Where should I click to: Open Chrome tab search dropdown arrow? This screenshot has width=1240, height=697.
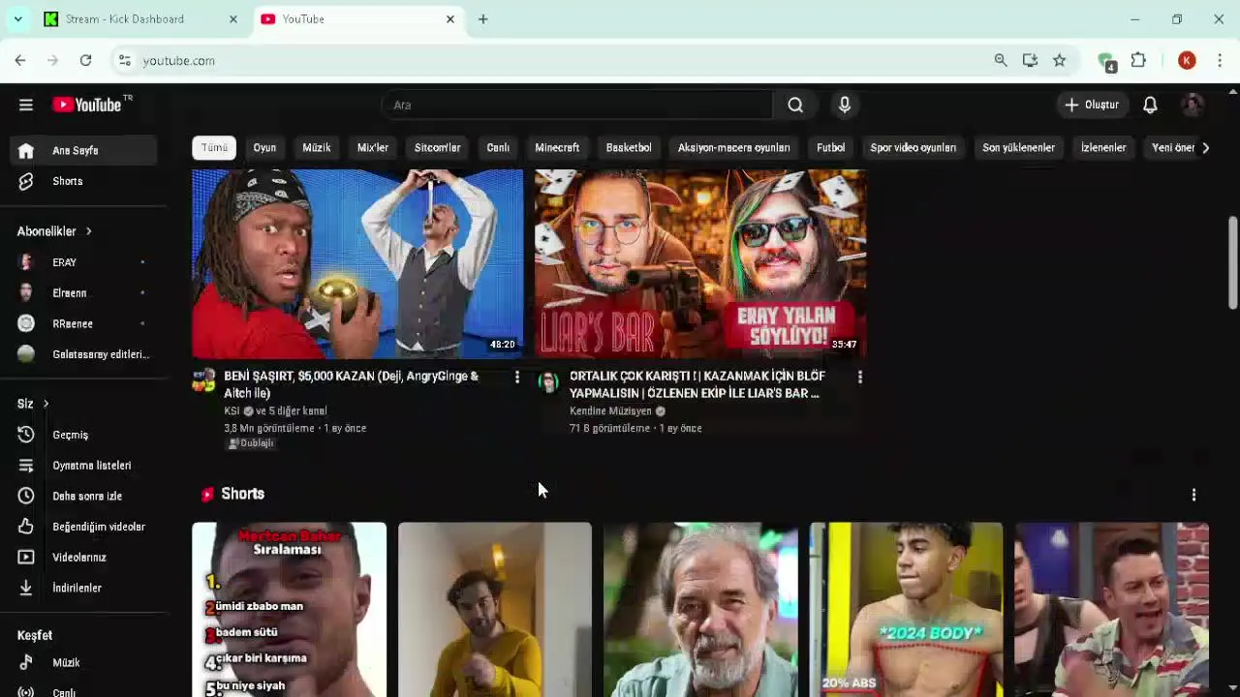[x=17, y=18]
